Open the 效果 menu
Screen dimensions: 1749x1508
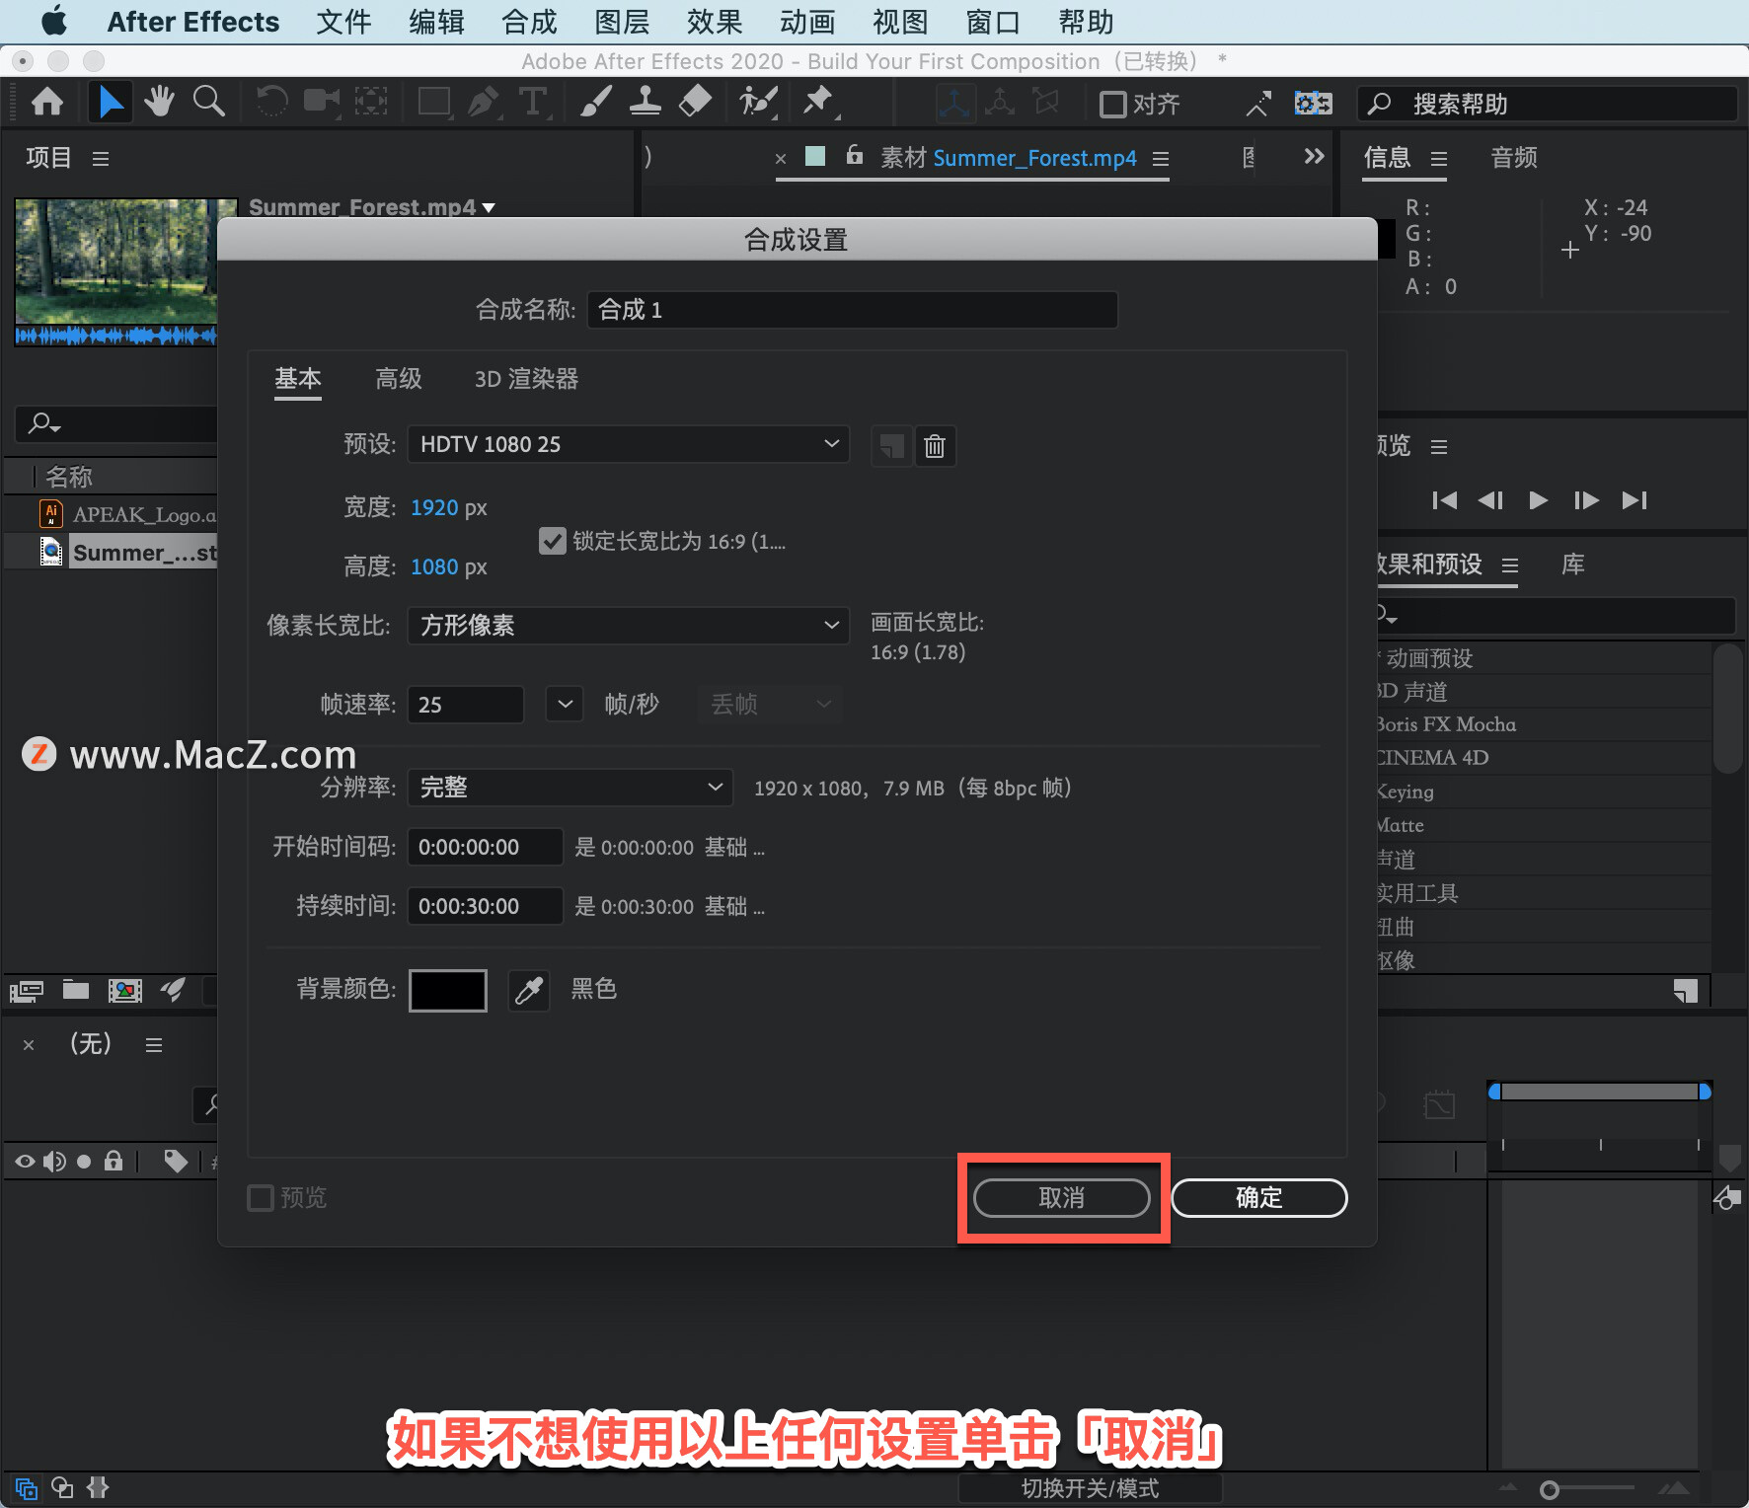tap(715, 22)
